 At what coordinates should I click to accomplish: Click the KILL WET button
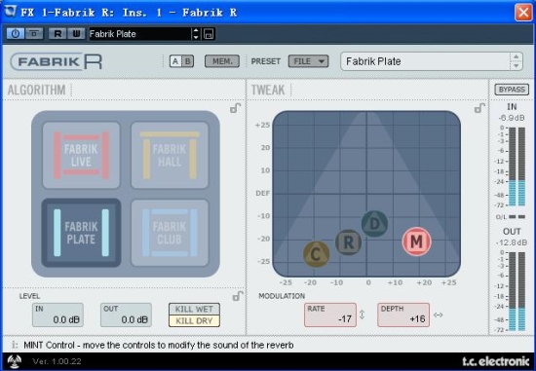coord(194,310)
